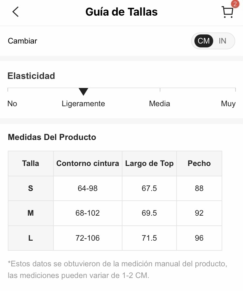The height and width of the screenshot is (291, 243).
Task: Click the black elasticity marker triangle
Action: tap(83, 92)
